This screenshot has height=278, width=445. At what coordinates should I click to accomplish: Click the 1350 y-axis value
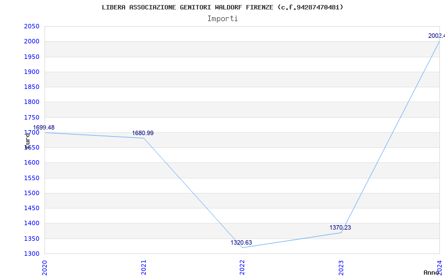[32, 239]
